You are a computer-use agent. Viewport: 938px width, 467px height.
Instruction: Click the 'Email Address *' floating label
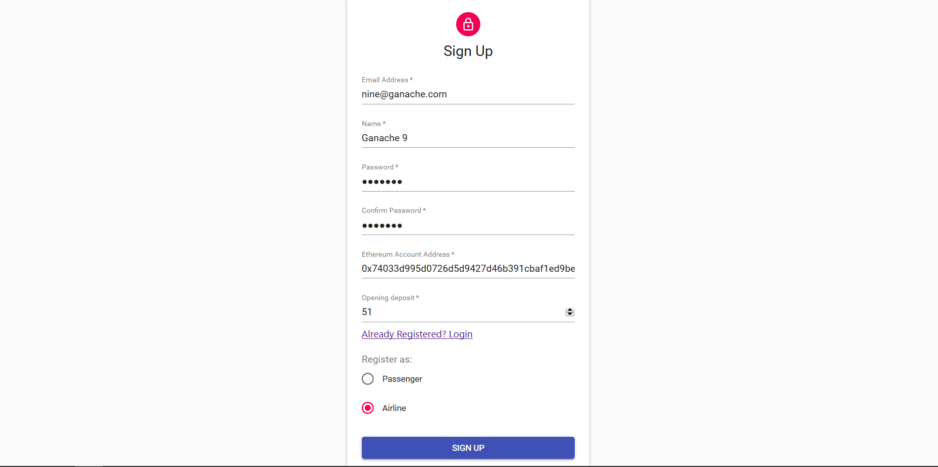coord(387,80)
